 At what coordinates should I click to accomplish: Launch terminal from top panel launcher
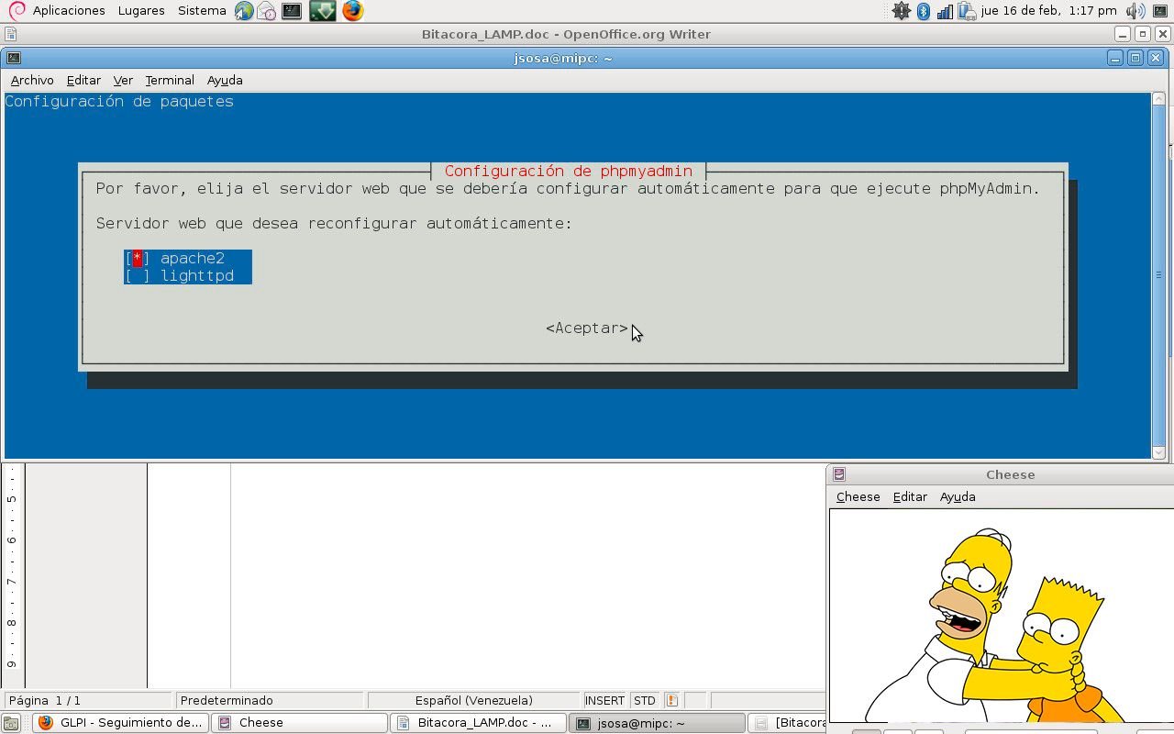292,11
